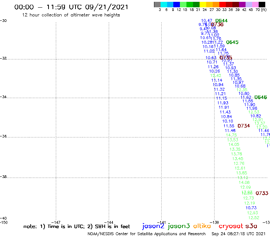Click the 14.75 wave height reading
Screen dimensions: 270x237
pos(231,135)
